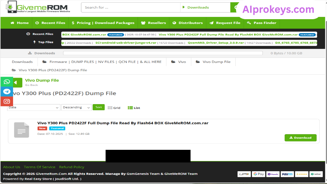Click 'Date: 07-10-2025' text
Image resolution: width=327 pixels, height=184 pixels.
point(50,134)
